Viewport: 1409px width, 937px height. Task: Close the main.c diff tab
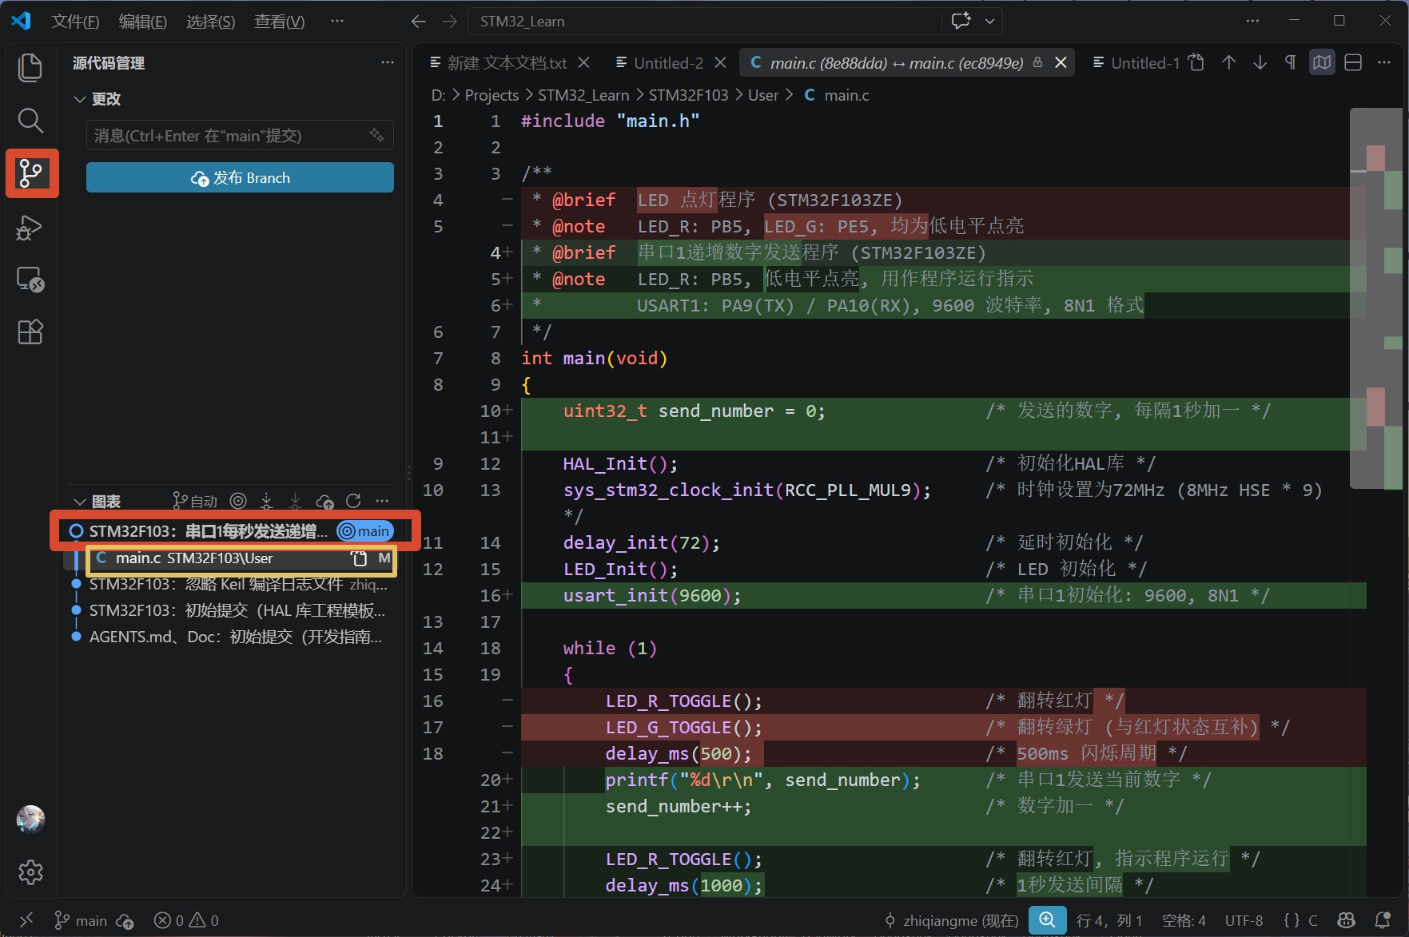(x=1061, y=62)
